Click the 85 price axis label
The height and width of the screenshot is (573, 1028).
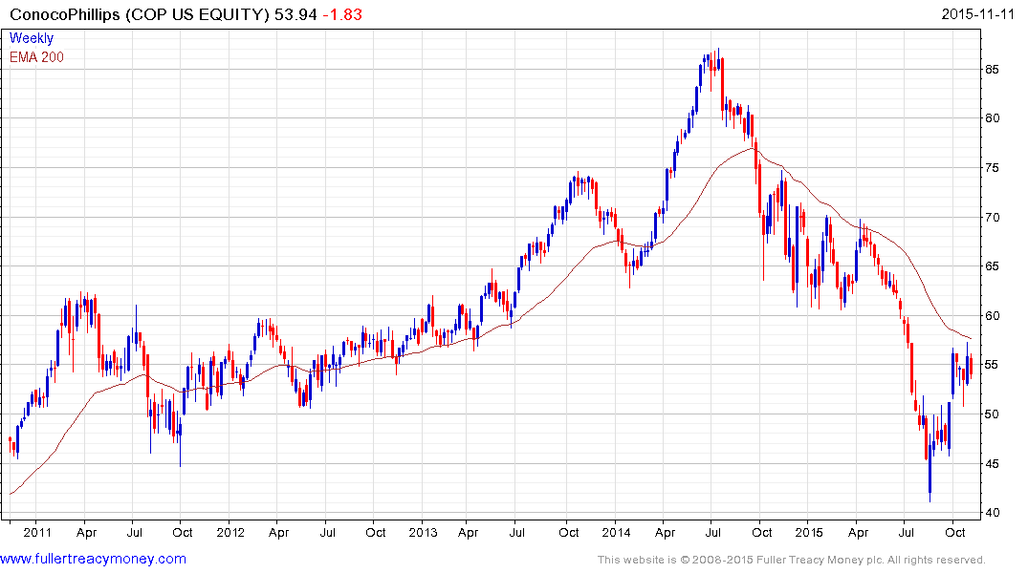click(992, 70)
